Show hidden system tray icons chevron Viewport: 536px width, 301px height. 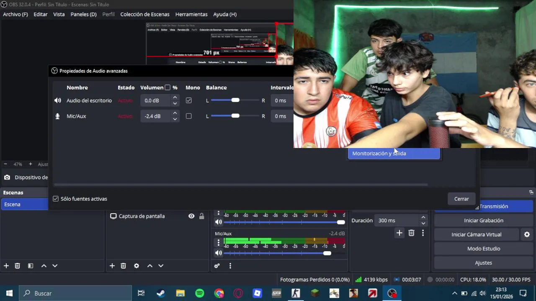(x=454, y=293)
